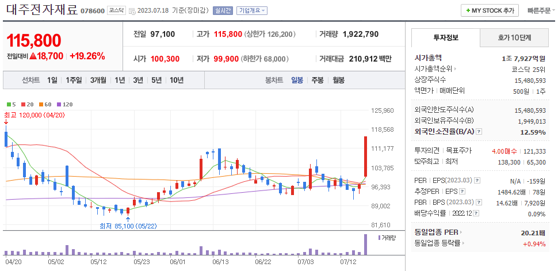
Task: Click the plus icon in MY STOCK 추가
Action: tap(468, 11)
